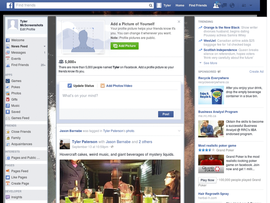
Task: Select the Family list icon
Action: 8,138
